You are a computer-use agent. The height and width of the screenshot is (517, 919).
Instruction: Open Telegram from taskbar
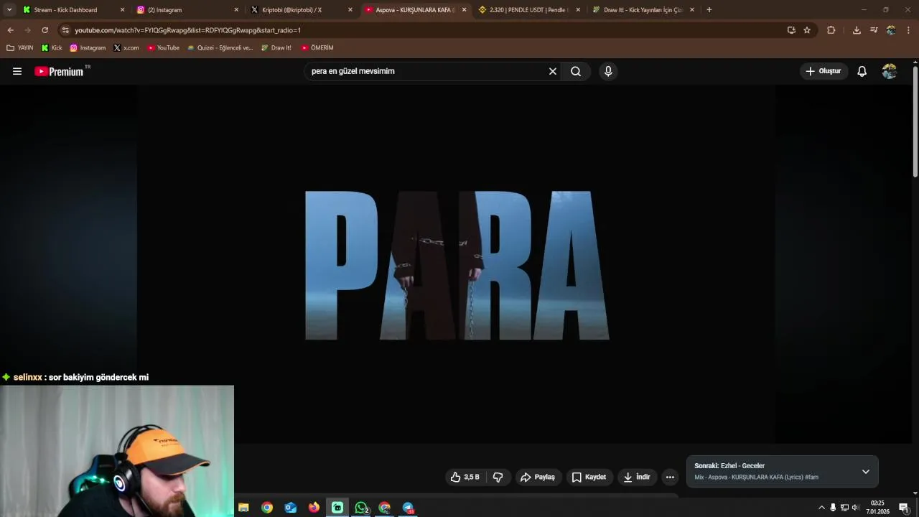(x=408, y=508)
